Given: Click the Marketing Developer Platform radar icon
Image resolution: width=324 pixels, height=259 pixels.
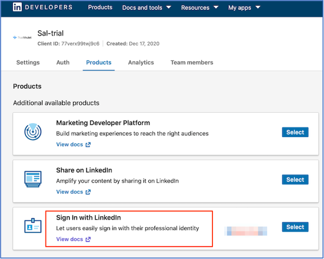Looking at the screenshot, I should 33,132.
